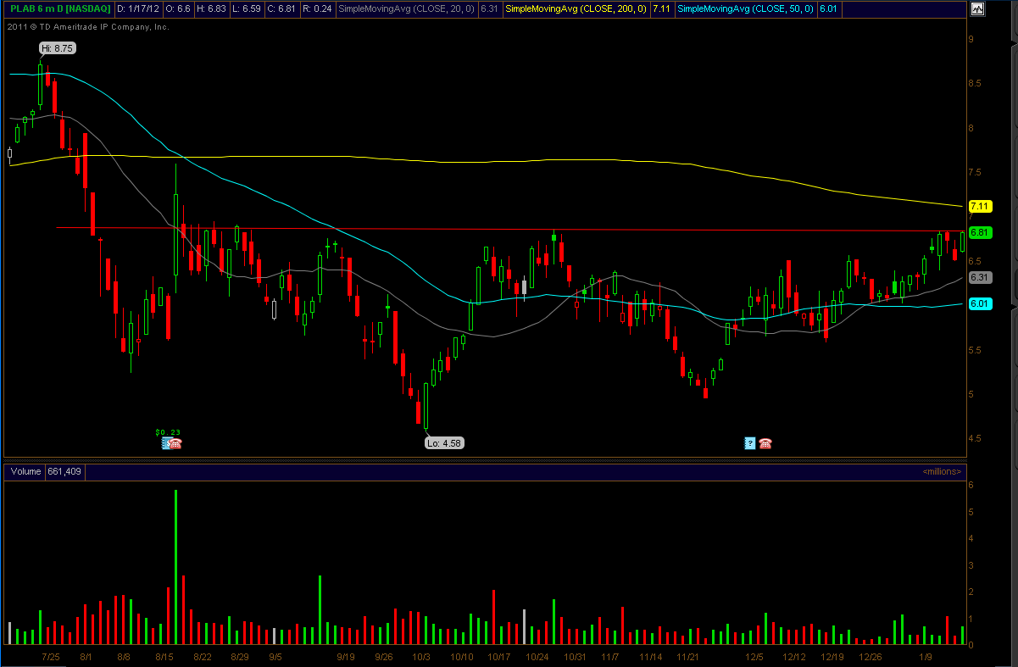Click the cyan 6.01 bubble on the price axis

pos(981,303)
